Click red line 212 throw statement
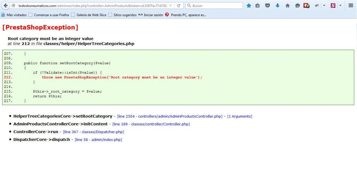This screenshot has width=357, height=184. click(122, 77)
